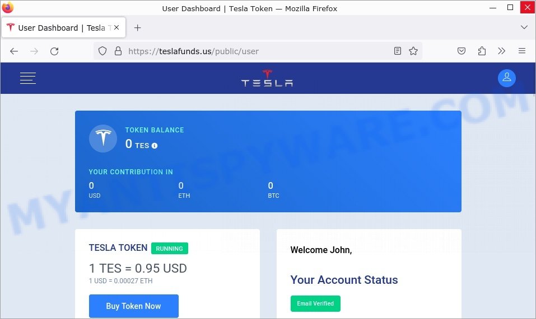
Task: Show site security padlock info
Action: click(118, 51)
